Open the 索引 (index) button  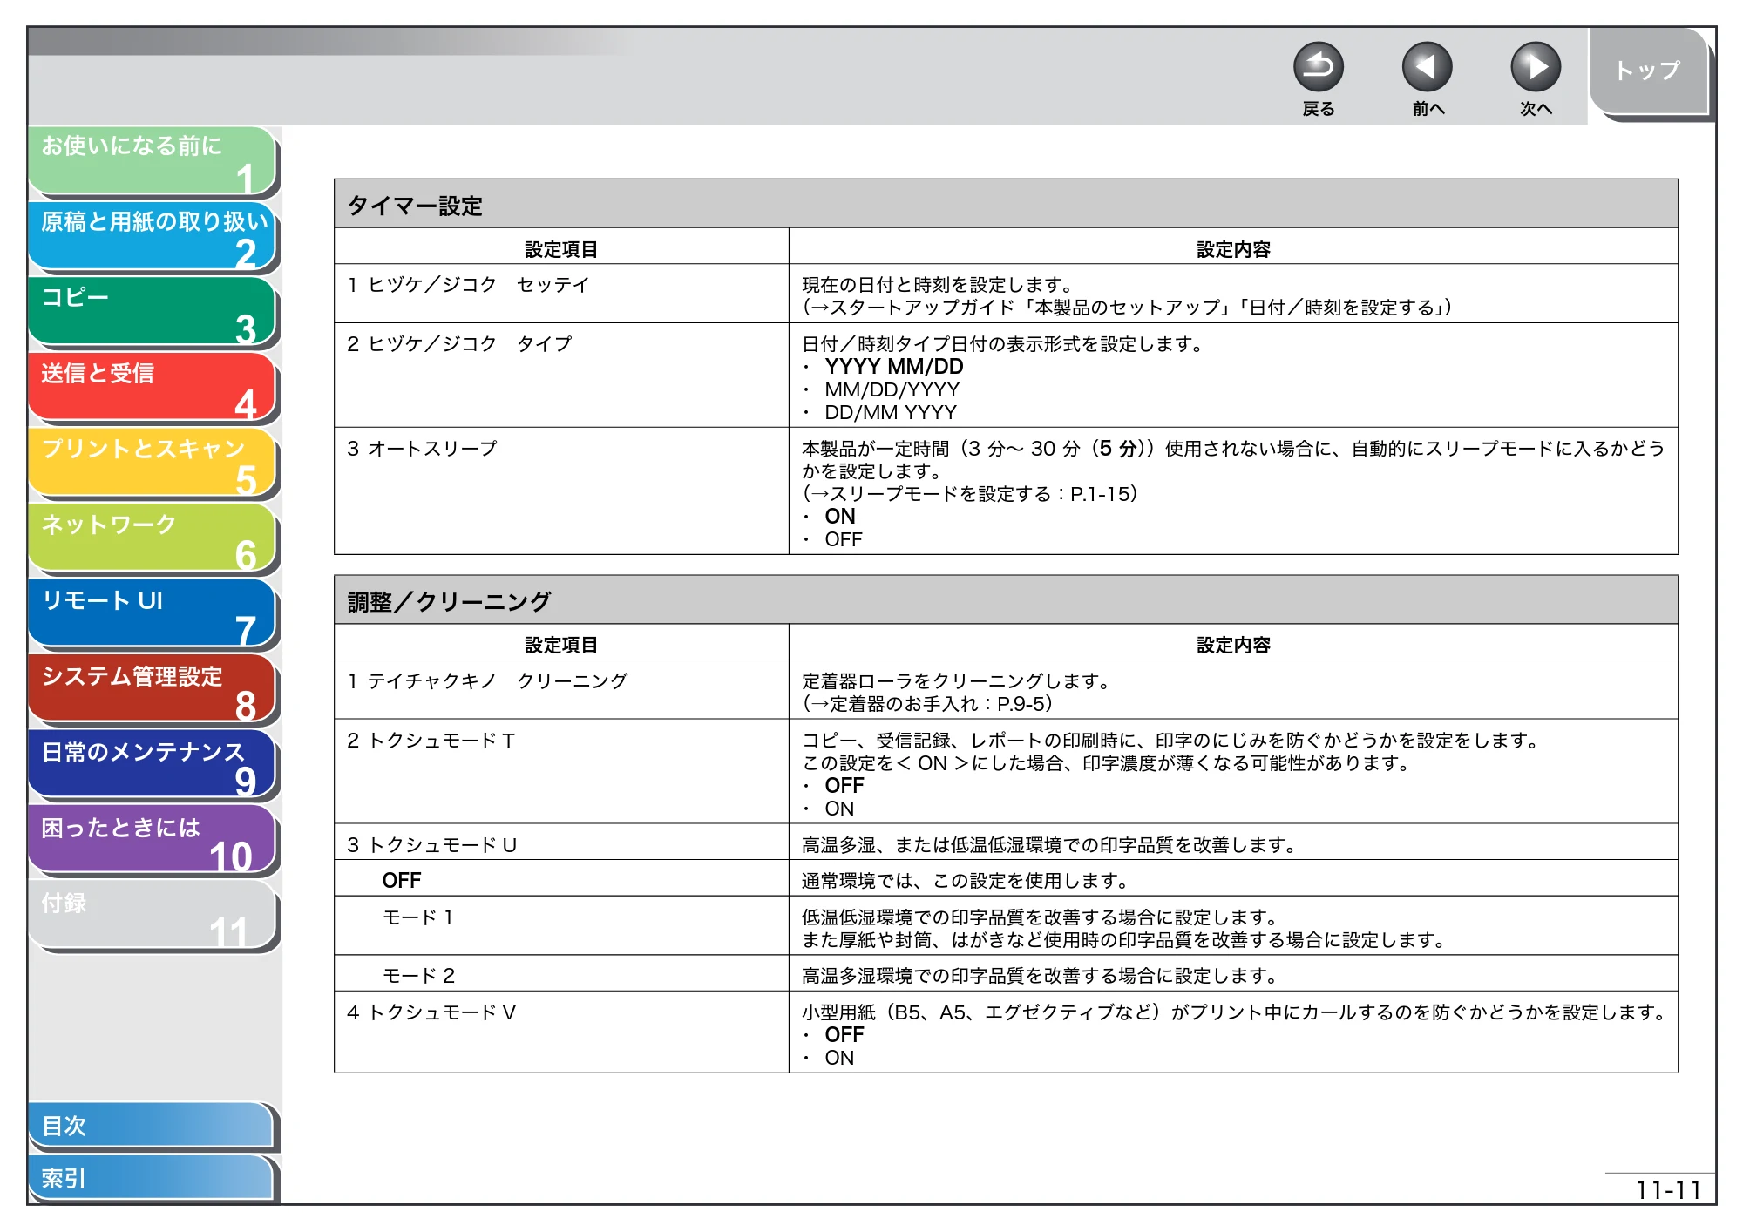pos(153,1178)
